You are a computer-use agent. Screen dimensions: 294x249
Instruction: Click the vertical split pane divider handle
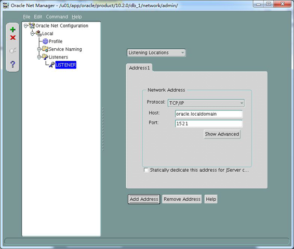103,129
